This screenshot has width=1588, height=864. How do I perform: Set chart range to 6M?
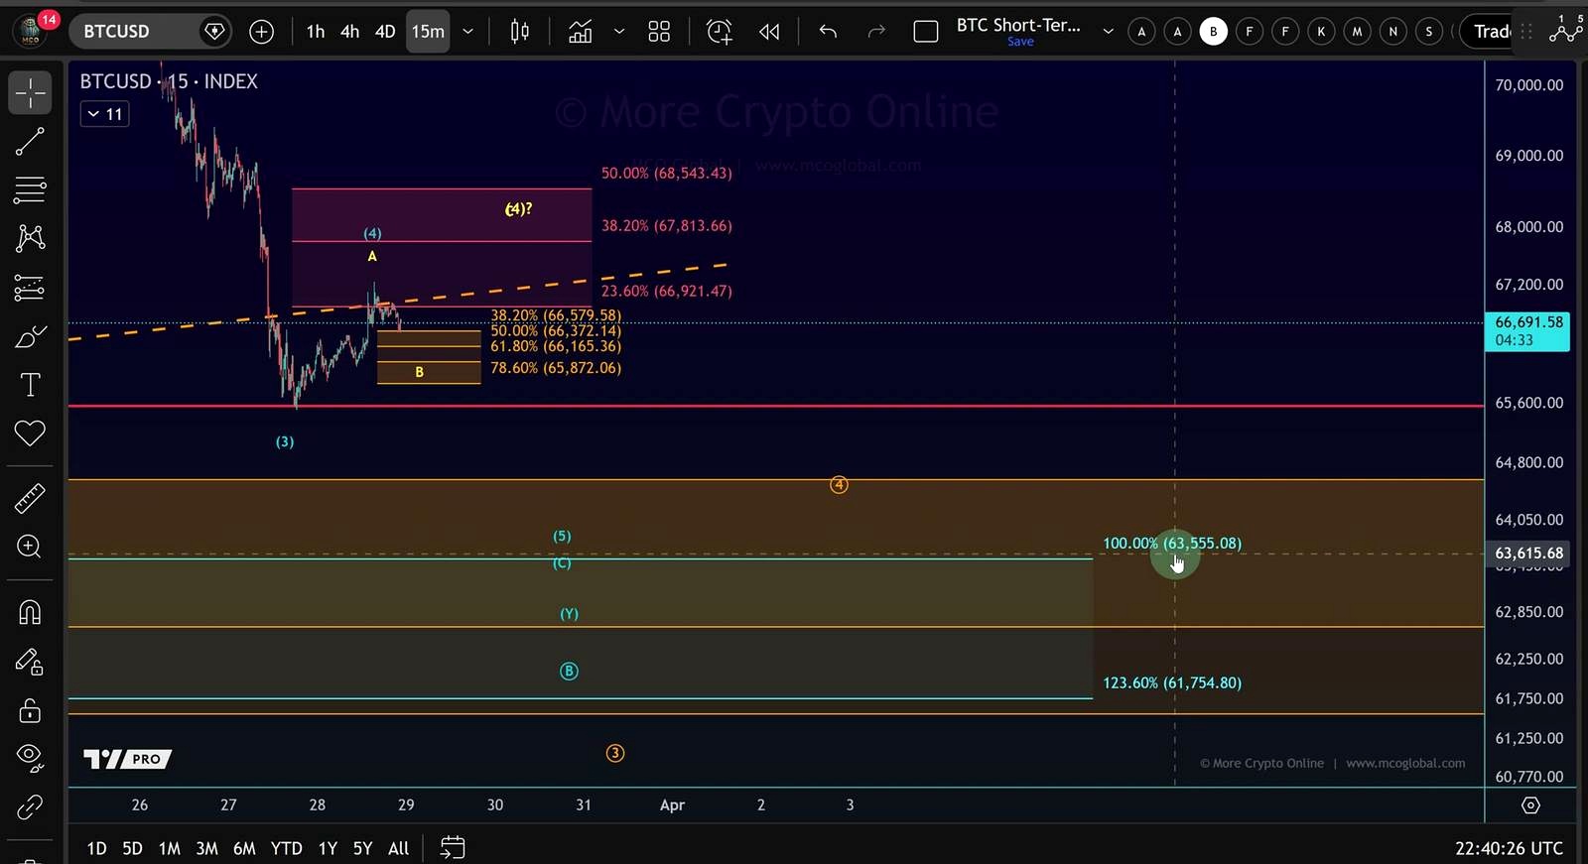(x=244, y=848)
